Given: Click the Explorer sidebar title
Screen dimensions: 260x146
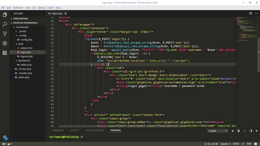Looking at the screenshot, I should (18, 14).
